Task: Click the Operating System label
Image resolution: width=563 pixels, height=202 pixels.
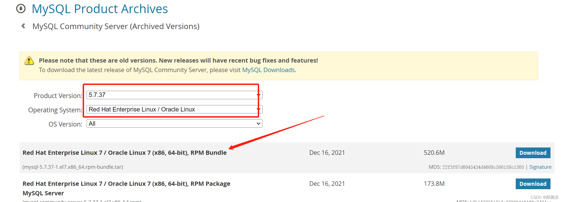Action: tap(55, 110)
